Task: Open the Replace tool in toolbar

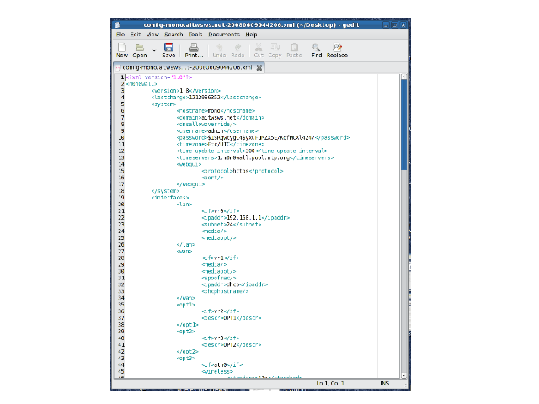Action: (x=337, y=50)
